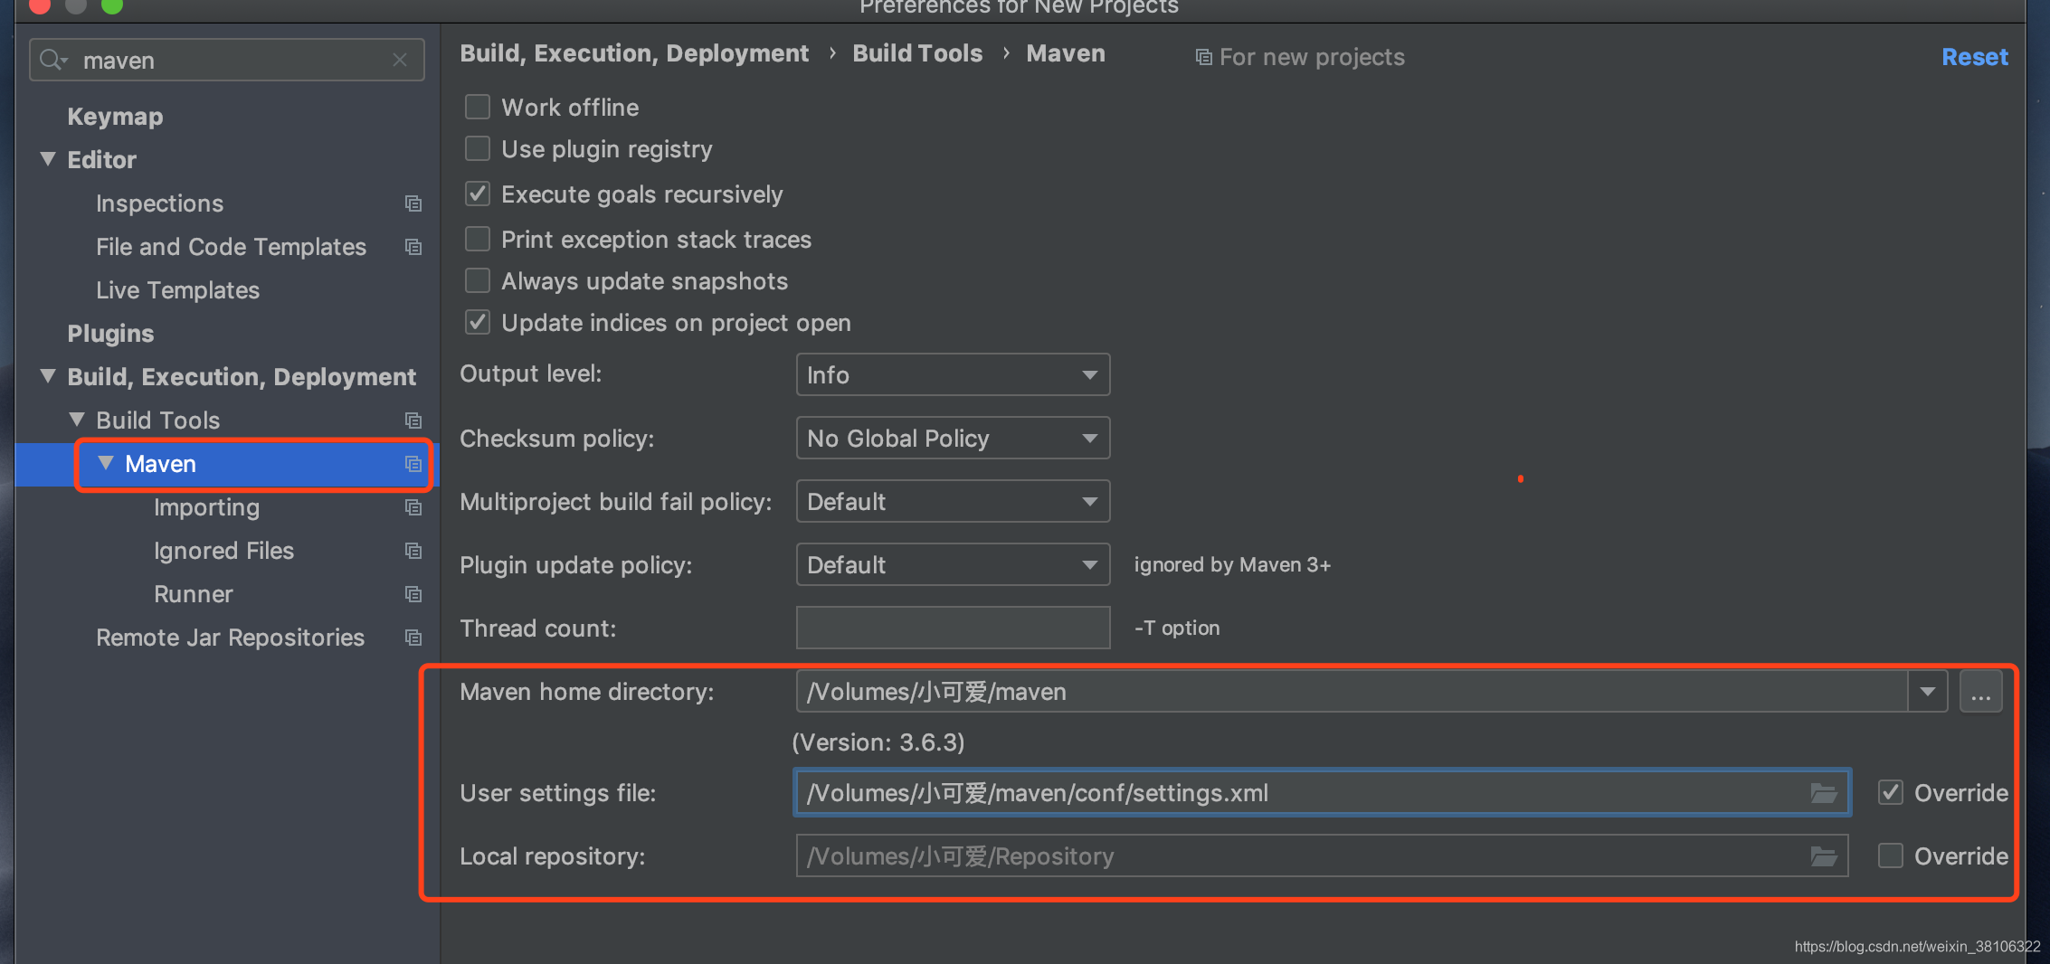Collapse the Build Tools node
Viewport: 2050px width, 964px height.
point(77,420)
